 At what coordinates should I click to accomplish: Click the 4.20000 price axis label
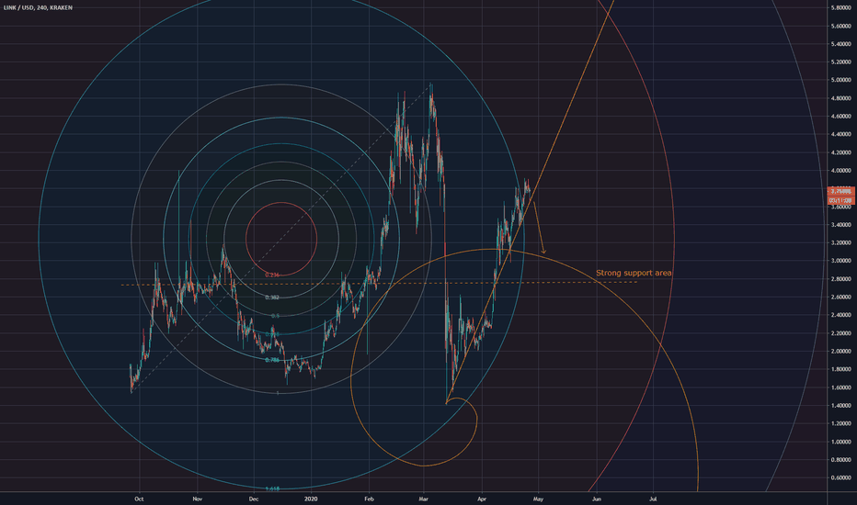(x=841, y=152)
